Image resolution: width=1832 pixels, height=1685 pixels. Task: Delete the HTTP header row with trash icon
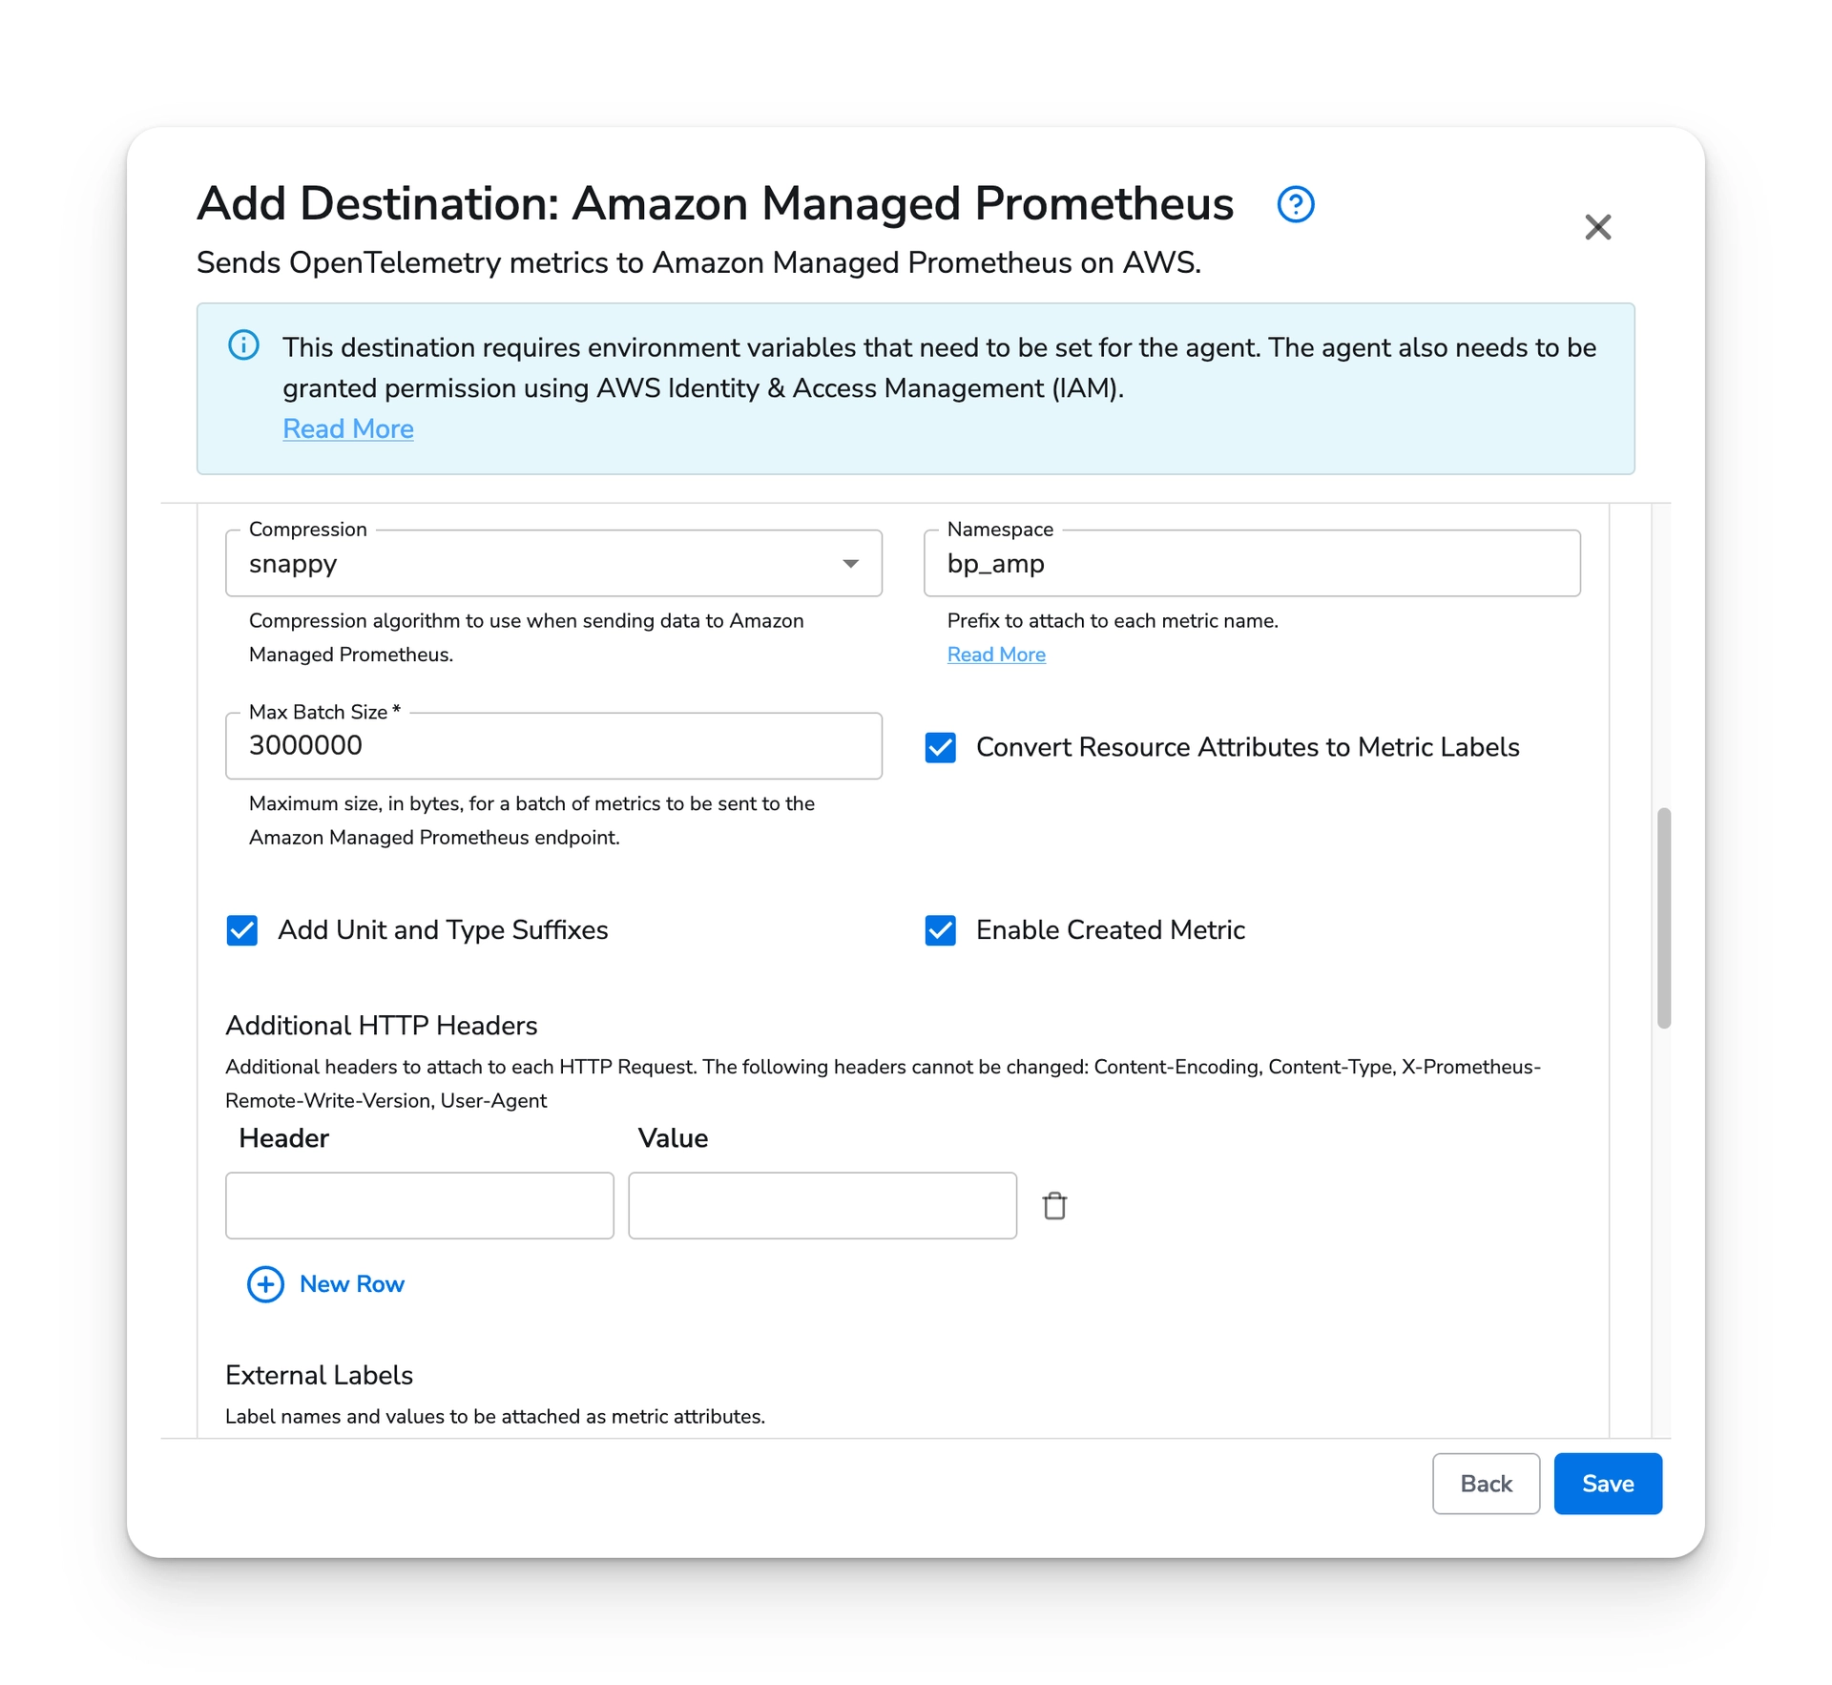[x=1054, y=1205]
